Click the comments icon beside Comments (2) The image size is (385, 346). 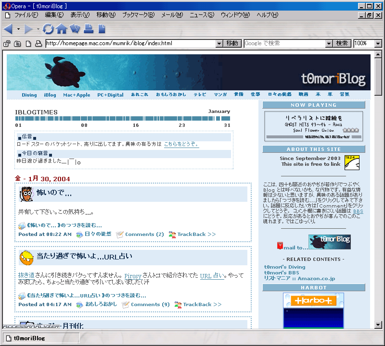pos(120,235)
